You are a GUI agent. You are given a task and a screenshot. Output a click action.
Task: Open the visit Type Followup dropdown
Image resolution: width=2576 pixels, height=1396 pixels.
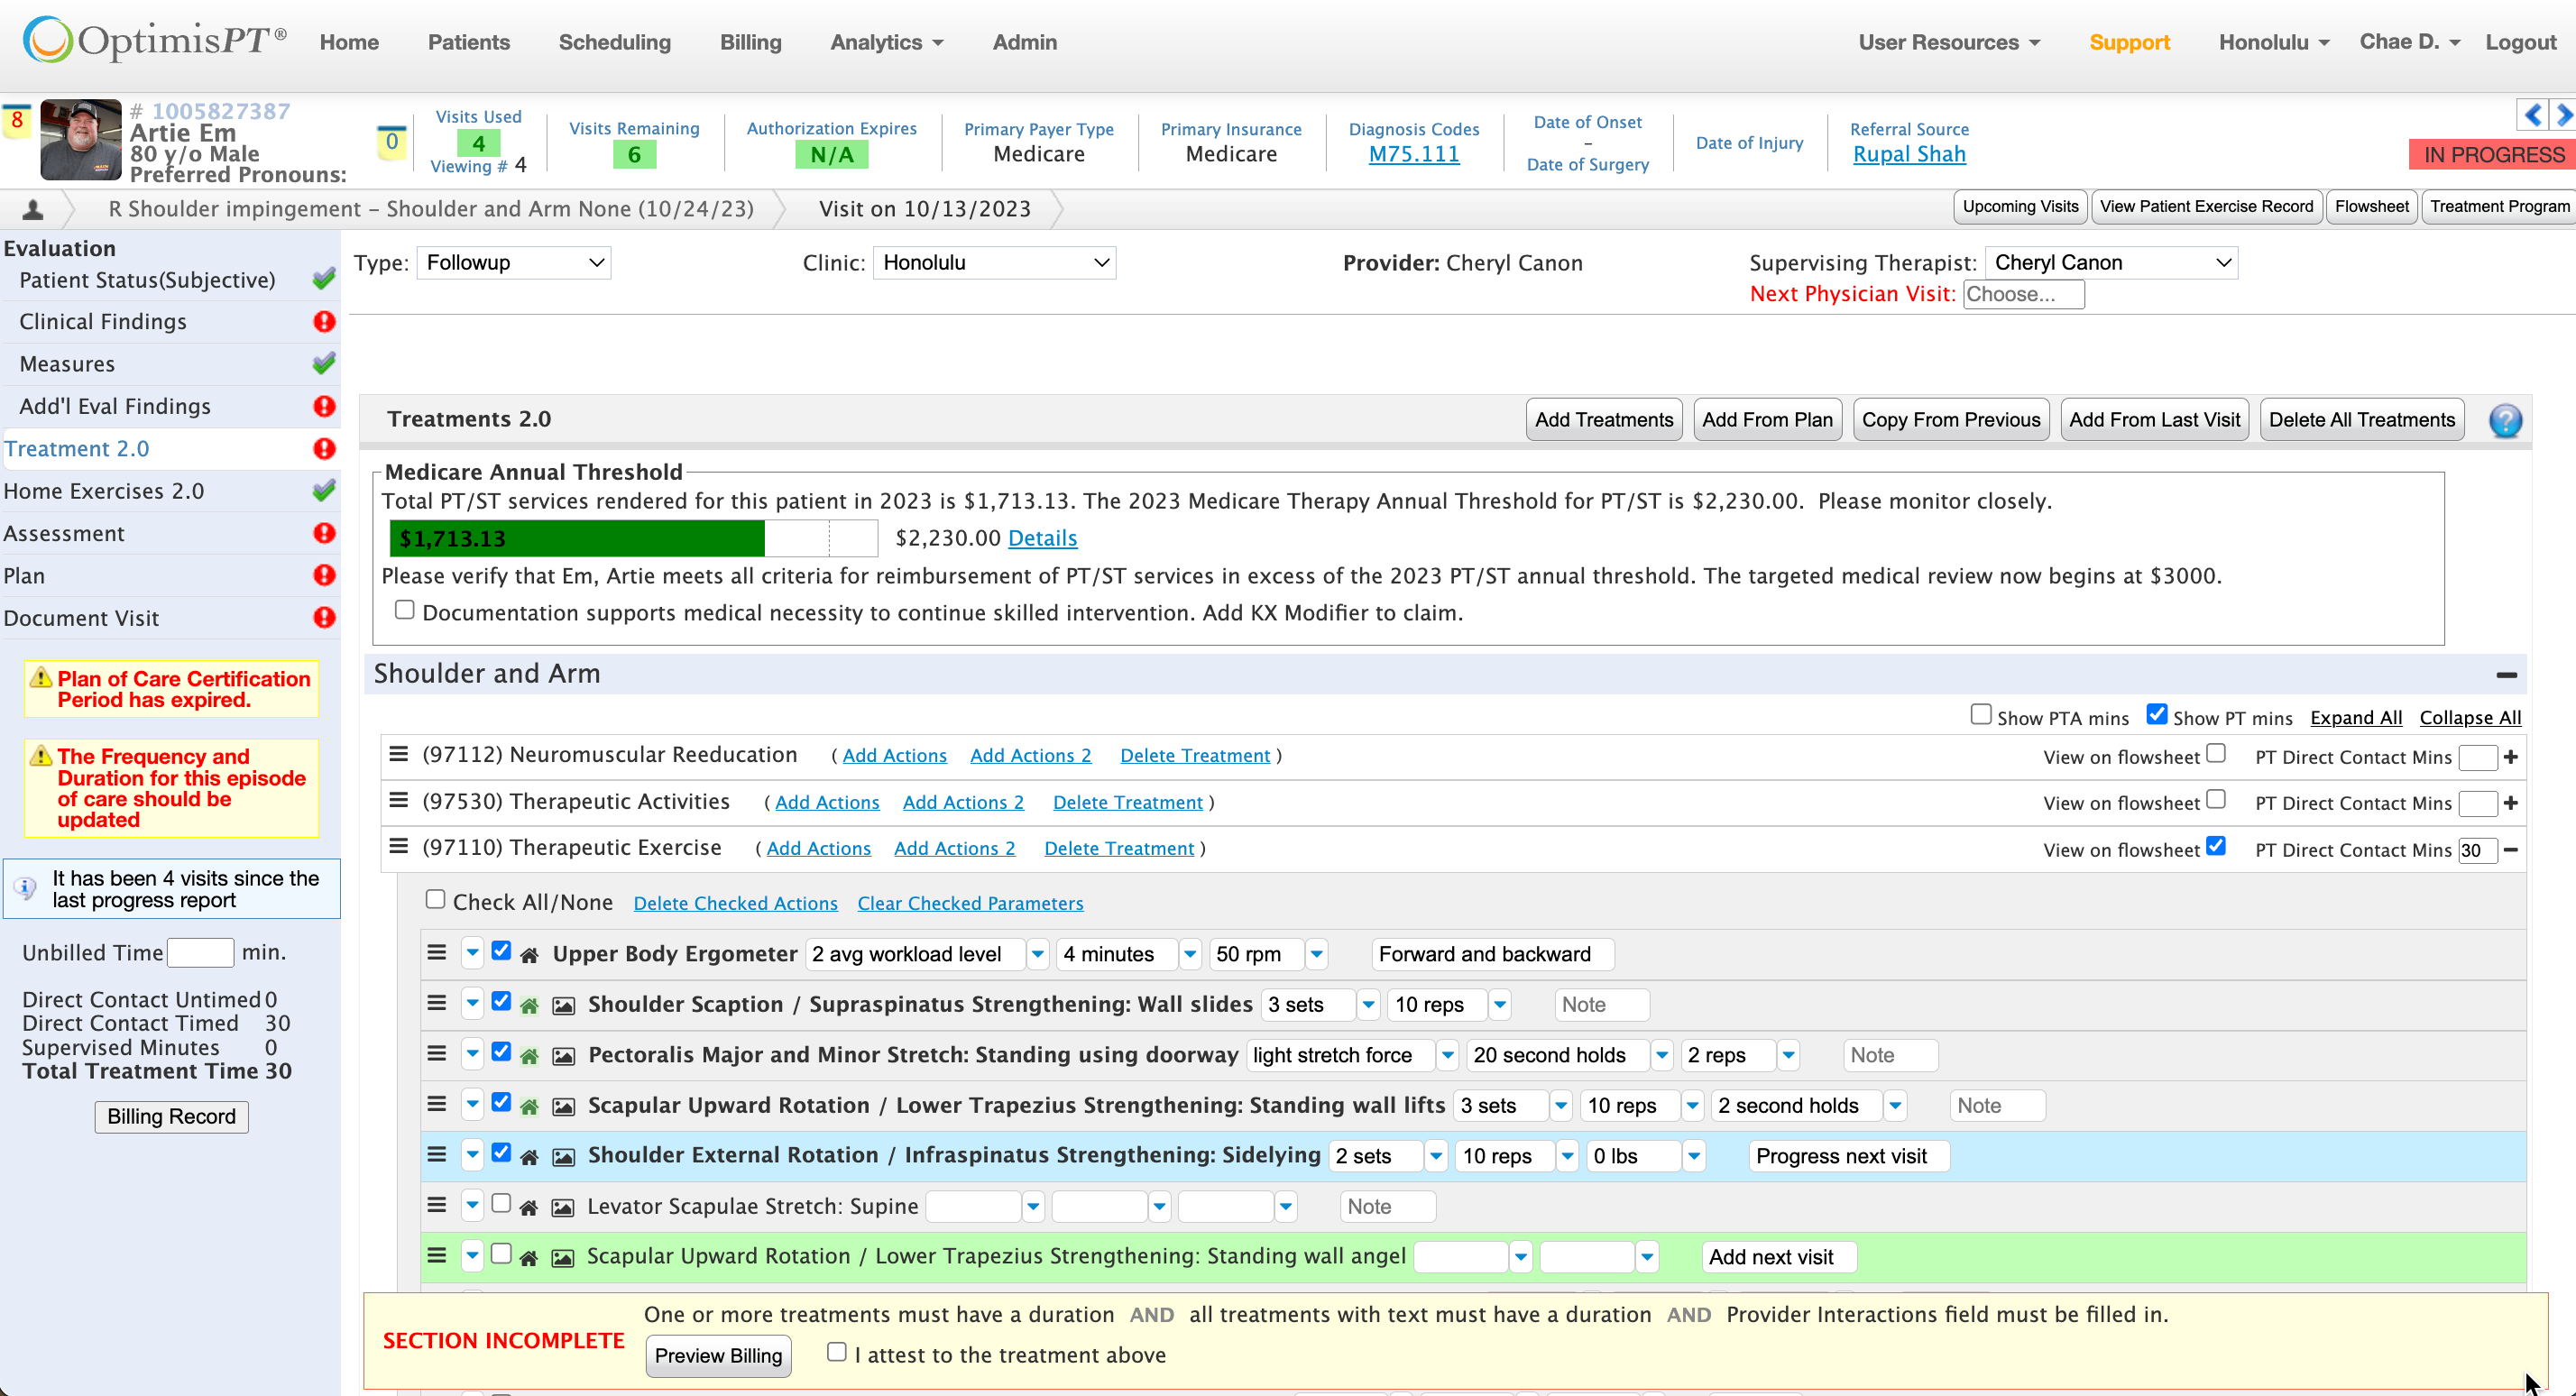(513, 263)
